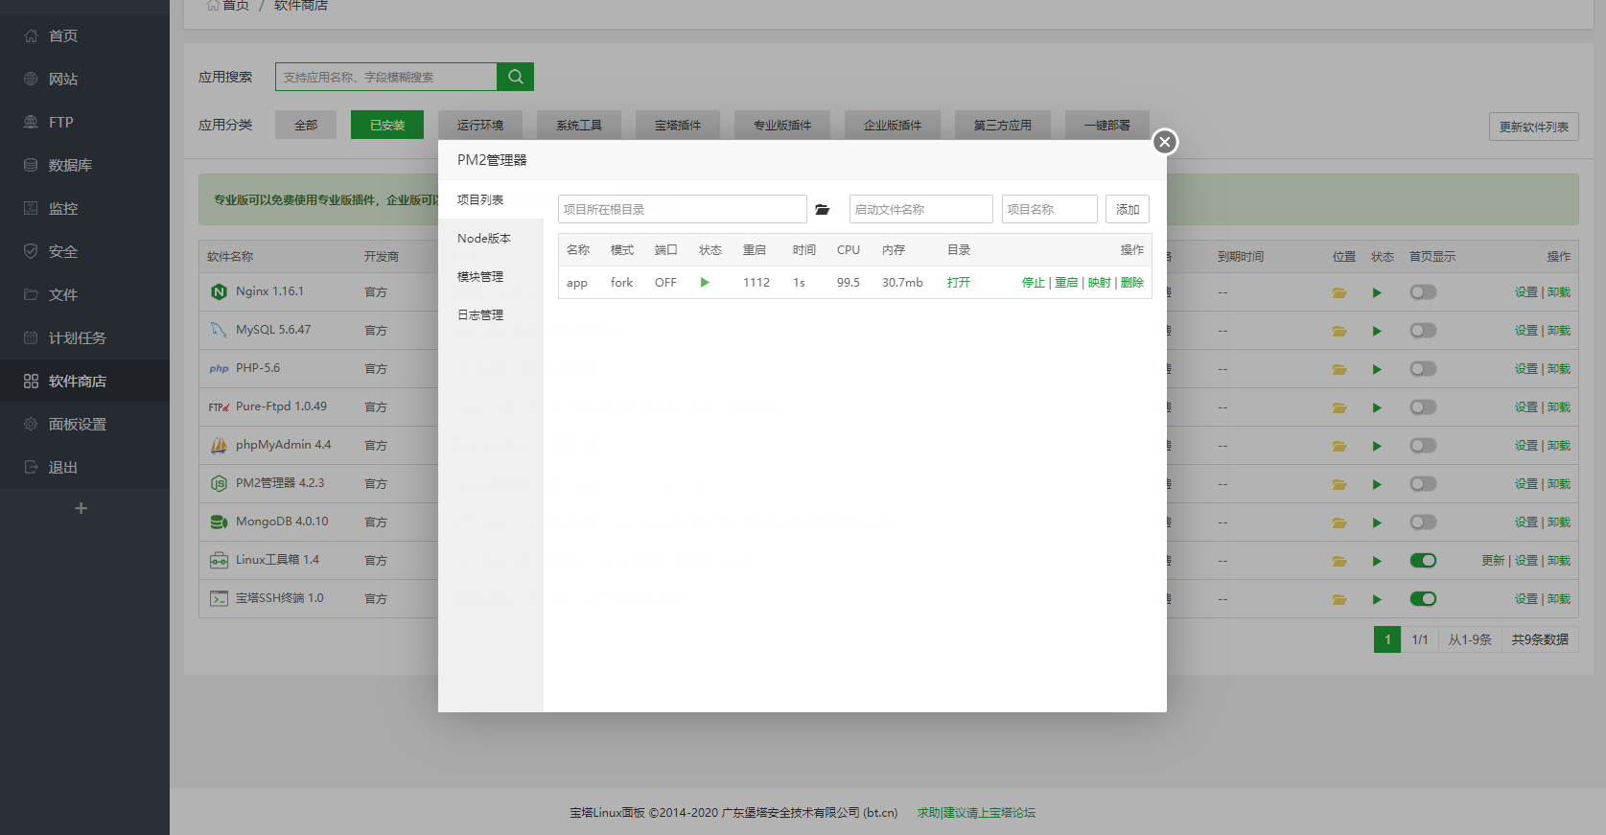Open the Pure-Ftpd folder location icon

click(x=1339, y=407)
